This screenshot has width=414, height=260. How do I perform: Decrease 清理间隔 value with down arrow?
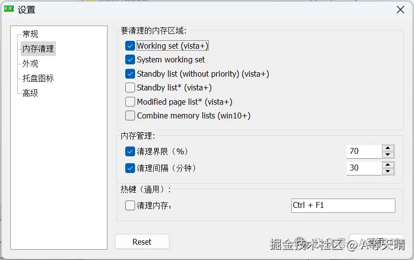388,172
